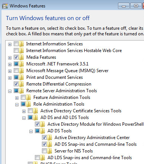Maximize the Windows Features window
The image size is (144, 164).
[x=136, y=6]
